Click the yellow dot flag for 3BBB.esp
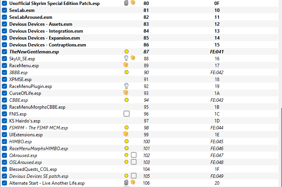This screenshot has width=282, height=187. pos(127,72)
